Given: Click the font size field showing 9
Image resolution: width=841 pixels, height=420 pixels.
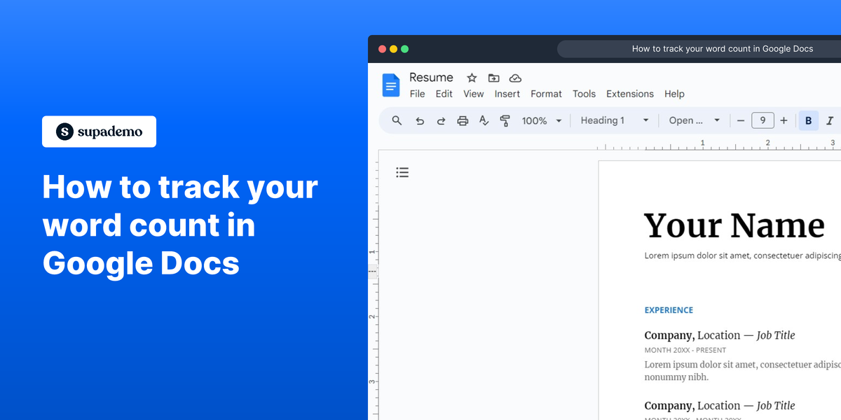Looking at the screenshot, I should [763, 120].
